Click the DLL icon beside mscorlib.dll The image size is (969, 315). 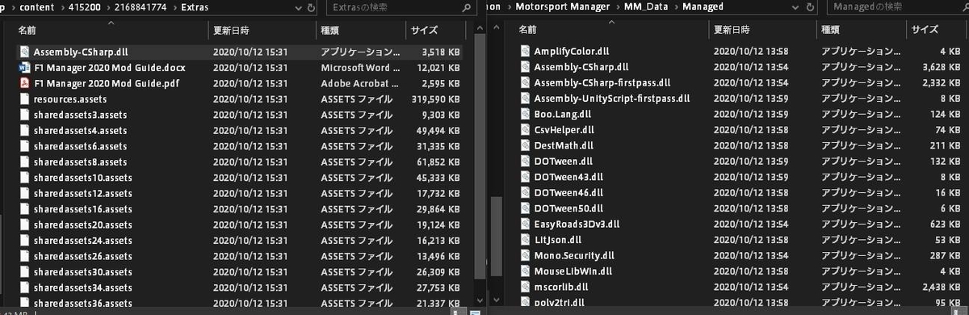tap(525, 288)
